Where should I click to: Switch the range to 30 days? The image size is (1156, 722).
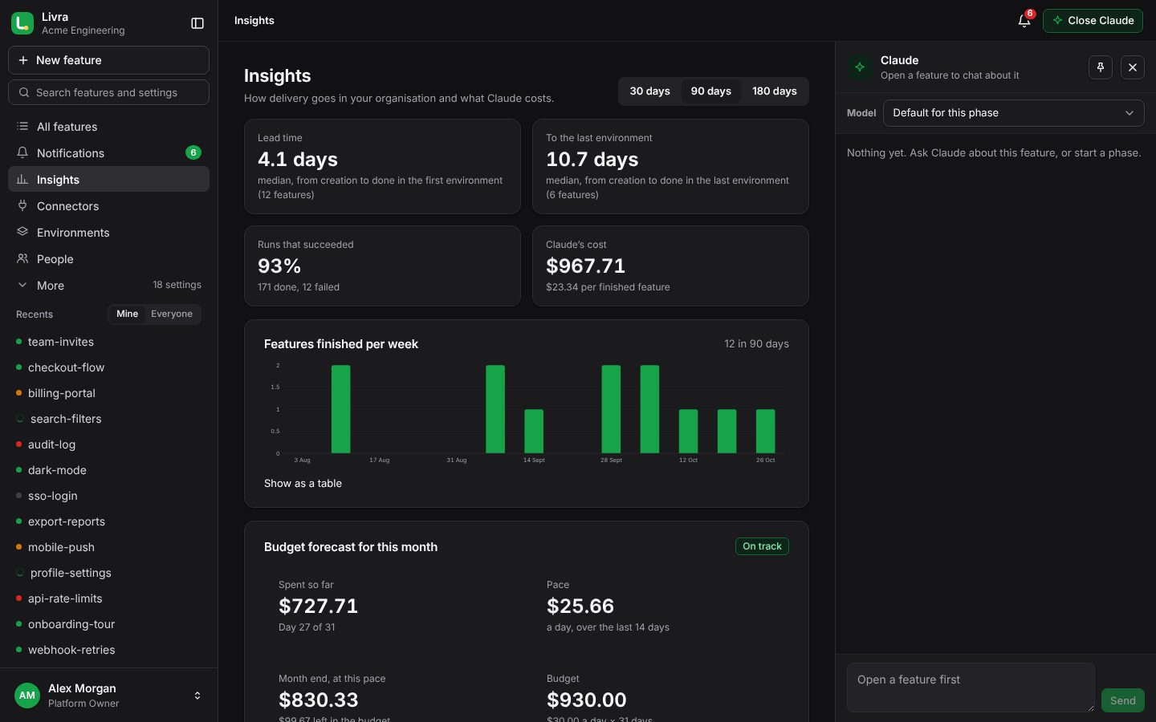pos(650,91)
